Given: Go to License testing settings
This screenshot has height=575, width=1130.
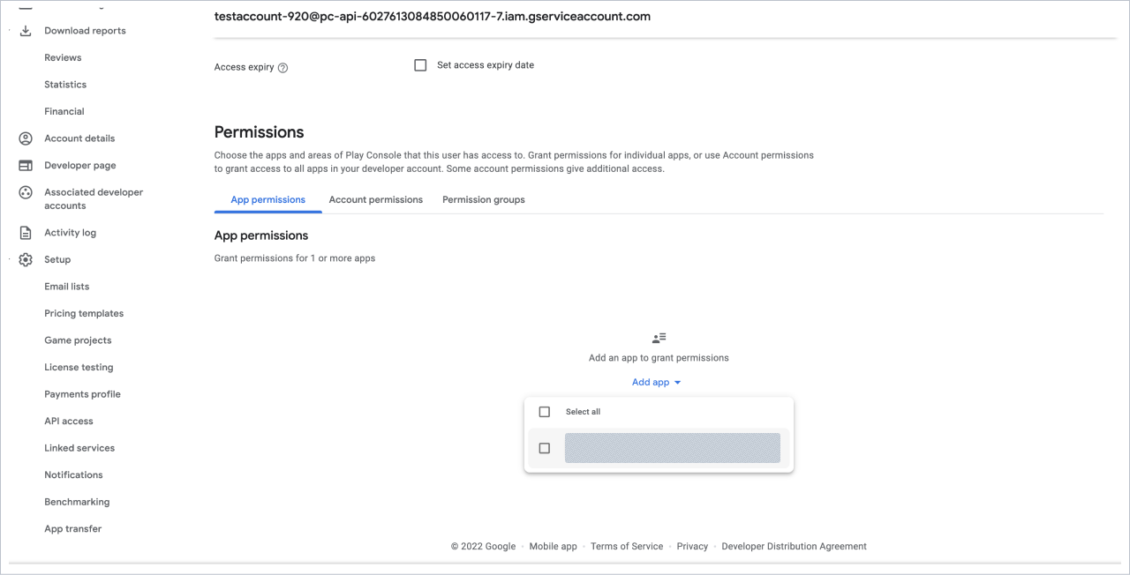Looking at the screenshot, I should click(x=79, y=368).
